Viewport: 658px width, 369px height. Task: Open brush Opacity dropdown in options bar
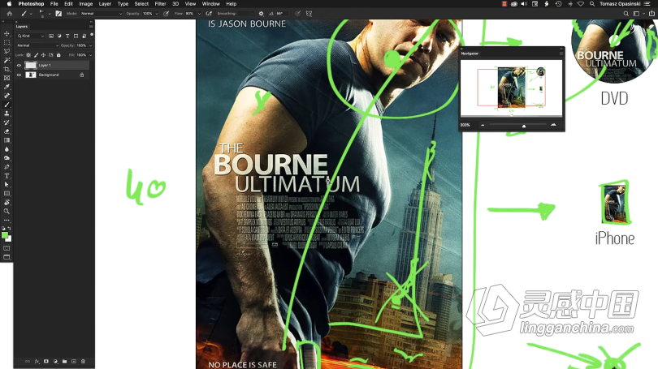click(x=157, y=14)
